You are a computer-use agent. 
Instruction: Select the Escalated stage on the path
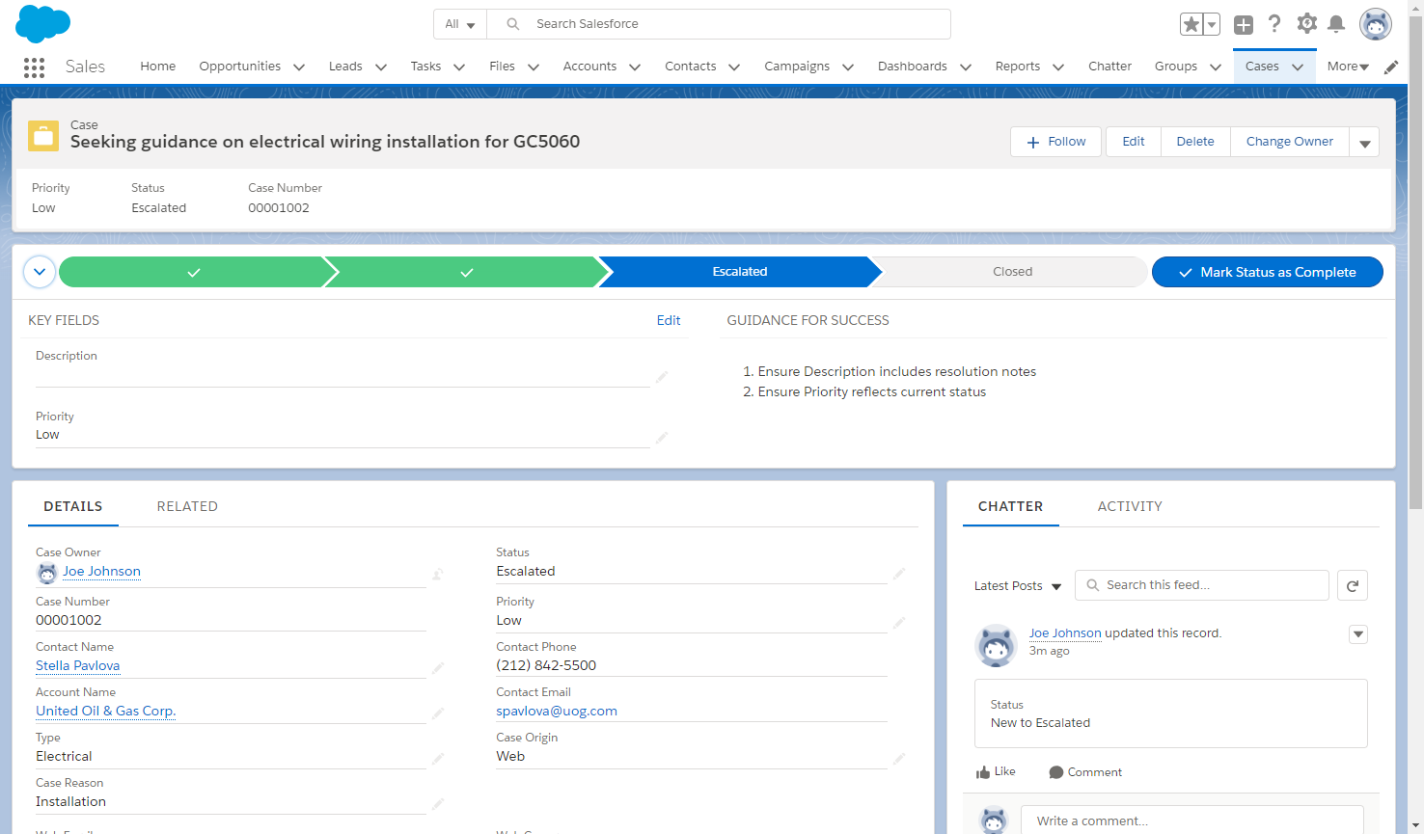click(738, 272)
